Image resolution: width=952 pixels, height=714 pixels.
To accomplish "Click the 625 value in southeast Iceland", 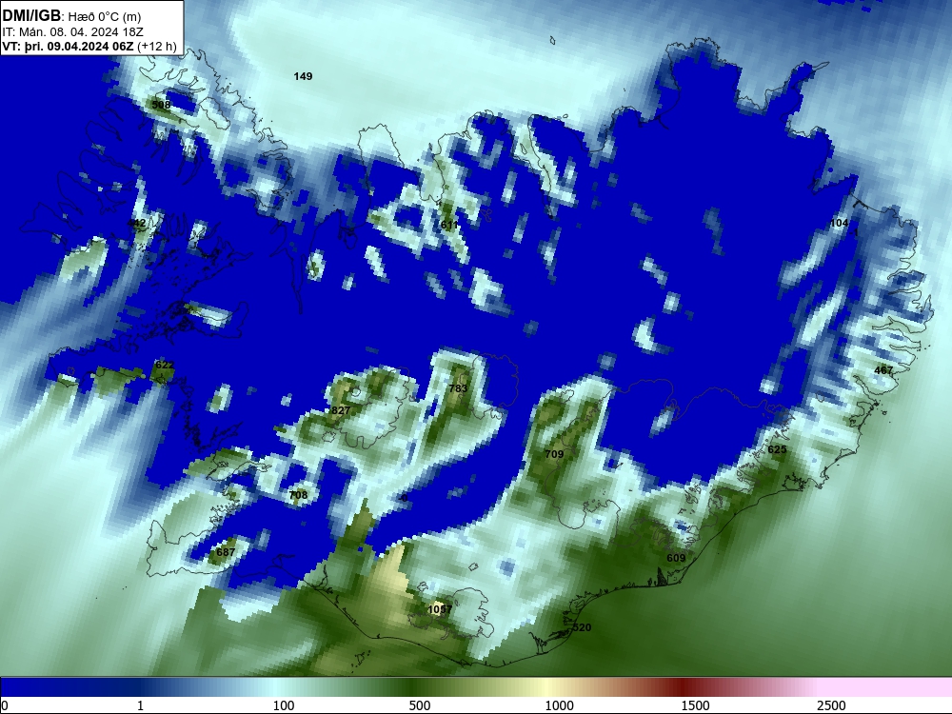I will click(777, 449).
